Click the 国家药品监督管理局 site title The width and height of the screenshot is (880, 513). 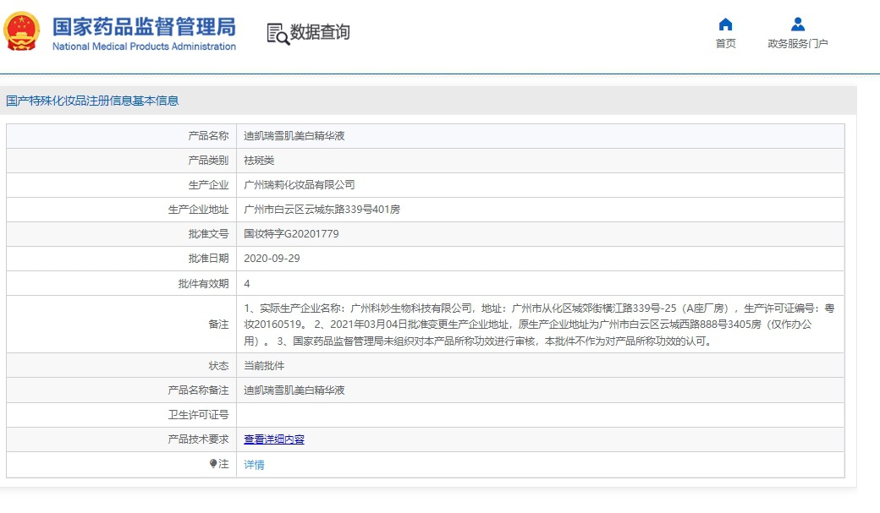[x=144, y=25]
